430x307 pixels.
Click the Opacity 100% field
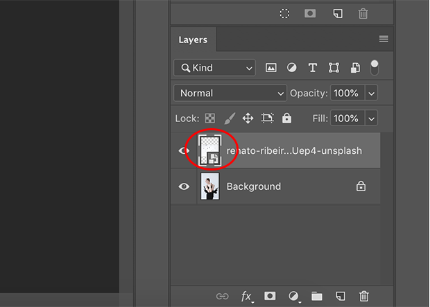(x=347, y=93)
